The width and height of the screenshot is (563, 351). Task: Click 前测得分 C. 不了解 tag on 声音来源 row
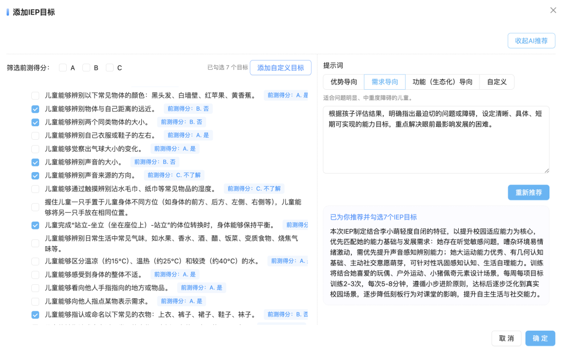click(x=174, y=175)
